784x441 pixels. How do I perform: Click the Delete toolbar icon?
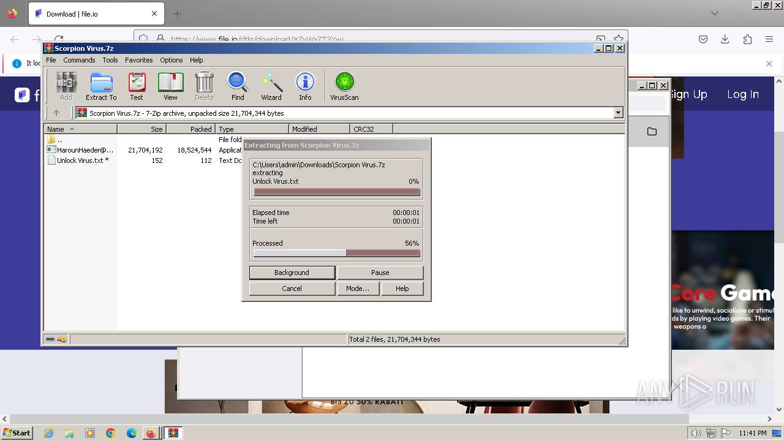click(204, 86)
